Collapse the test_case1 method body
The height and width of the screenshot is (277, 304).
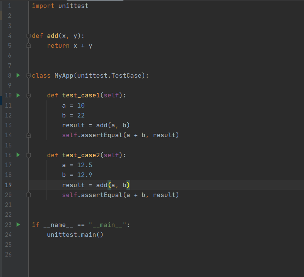(x=28, y=95)
